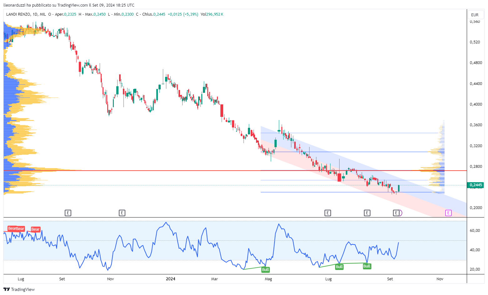Click the 20,00 RSI axis label
The height and width of the screenshot is (295, 488).
tap(475, 269)
